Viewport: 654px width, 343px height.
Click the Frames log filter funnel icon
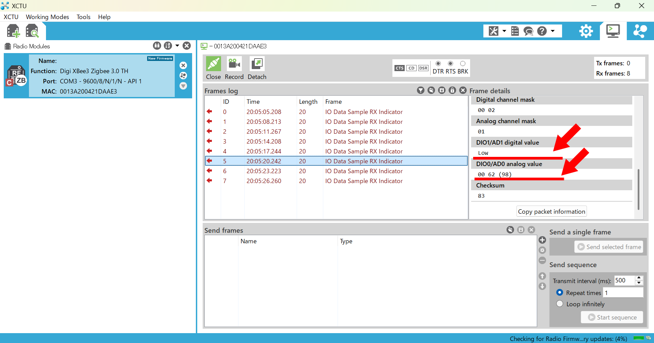point(421,90)
